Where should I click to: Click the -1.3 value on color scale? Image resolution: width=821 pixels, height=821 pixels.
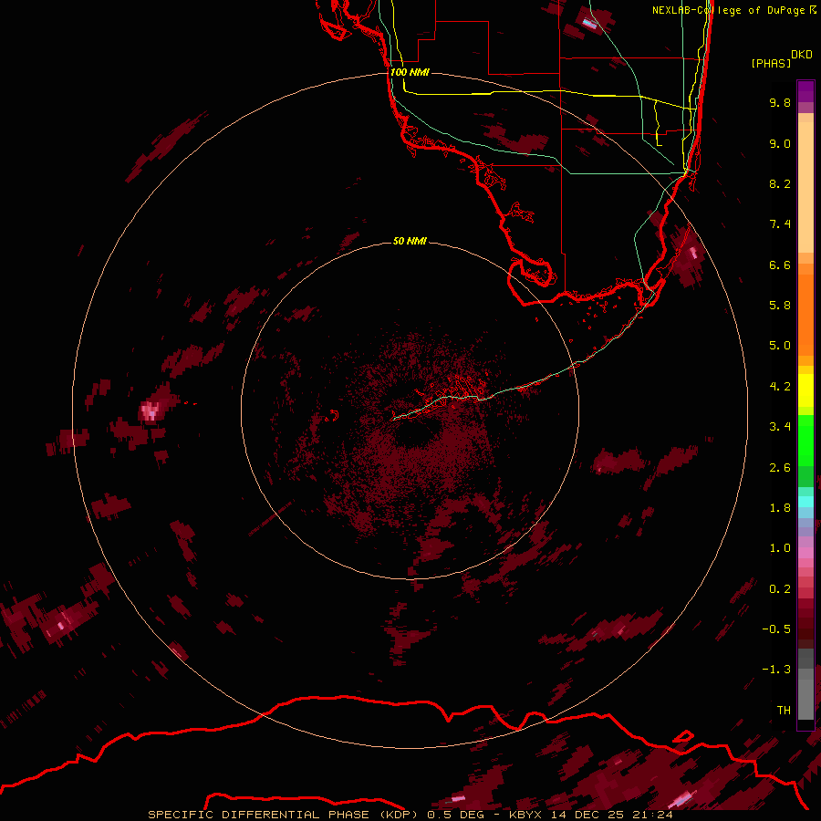[776, 670]
